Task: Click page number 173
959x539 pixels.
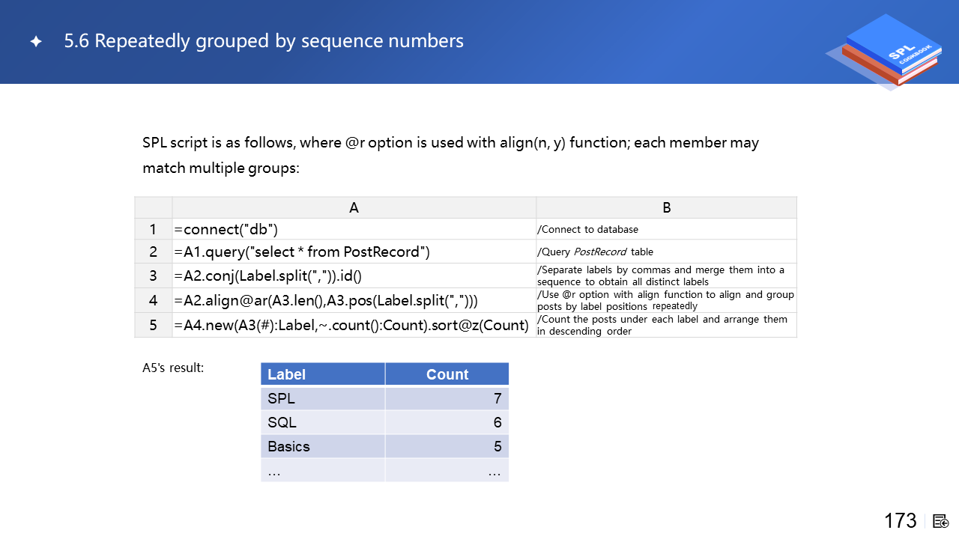Action: click(900, 521)
